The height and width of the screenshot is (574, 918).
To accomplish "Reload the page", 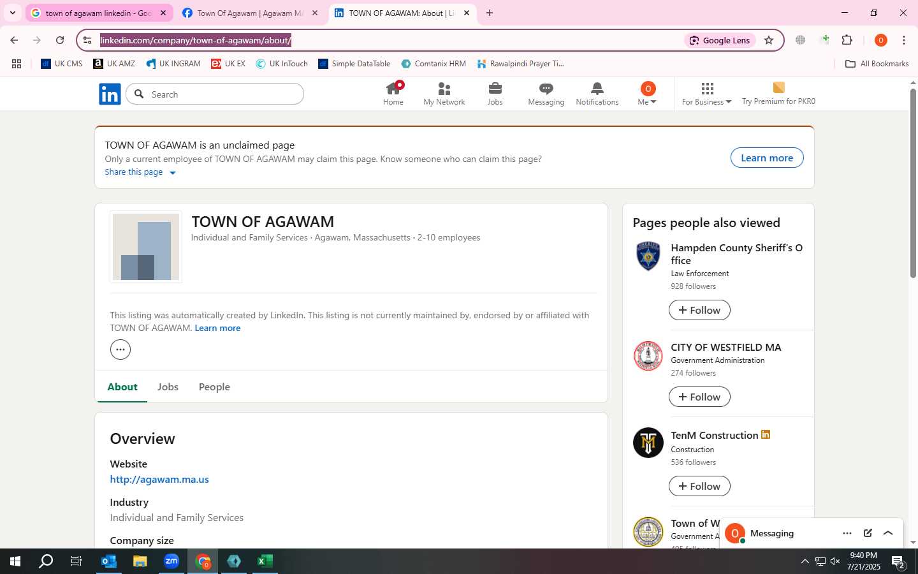I will pos(60,40).
